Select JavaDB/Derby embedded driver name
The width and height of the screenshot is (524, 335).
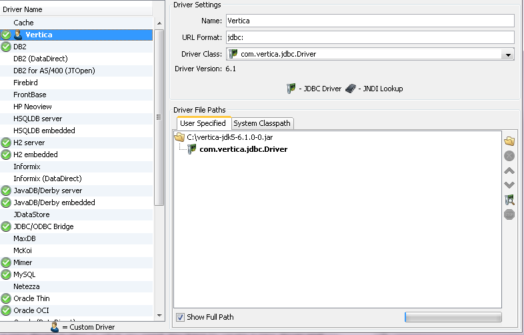tap(54, 202)
